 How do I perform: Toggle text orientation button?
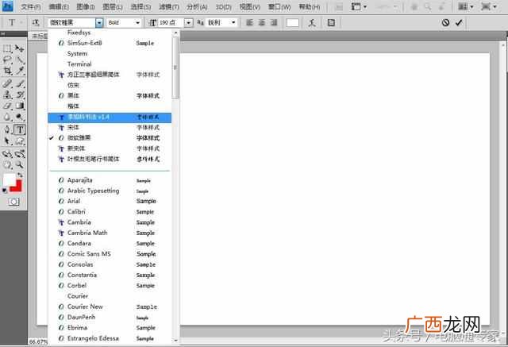click(x=36, y=22)
